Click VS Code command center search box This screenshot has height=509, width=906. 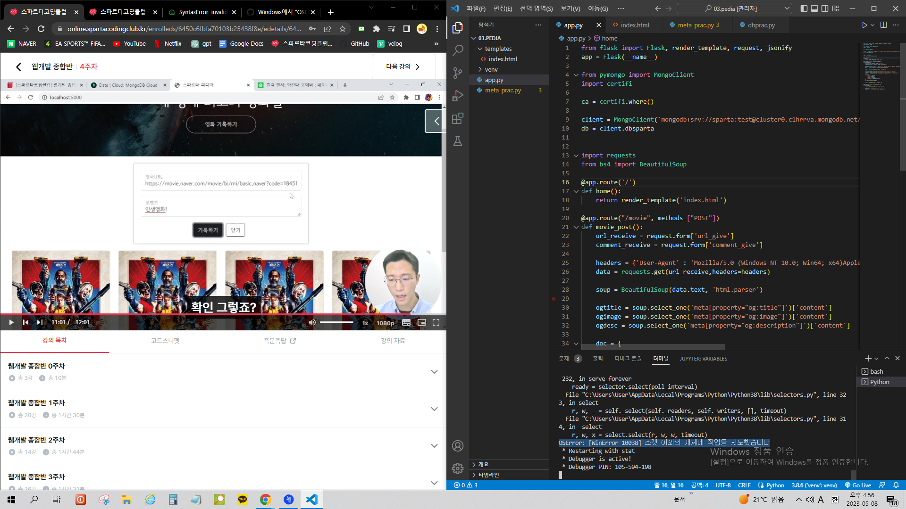tap(734, 8)
